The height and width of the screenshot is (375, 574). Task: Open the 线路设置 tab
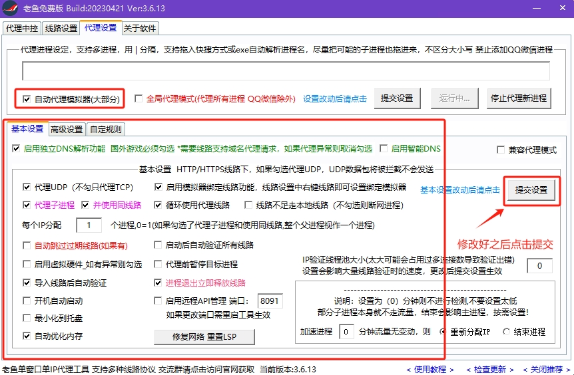pyautogui.click(x=61, y=28)
